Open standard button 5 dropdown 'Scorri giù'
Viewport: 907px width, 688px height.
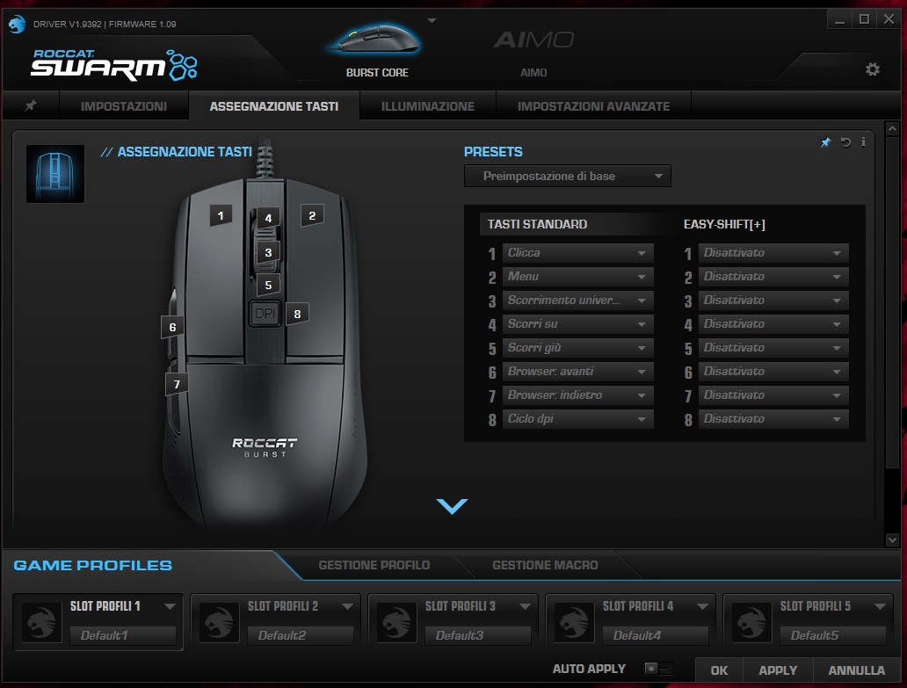click(578, 347)
